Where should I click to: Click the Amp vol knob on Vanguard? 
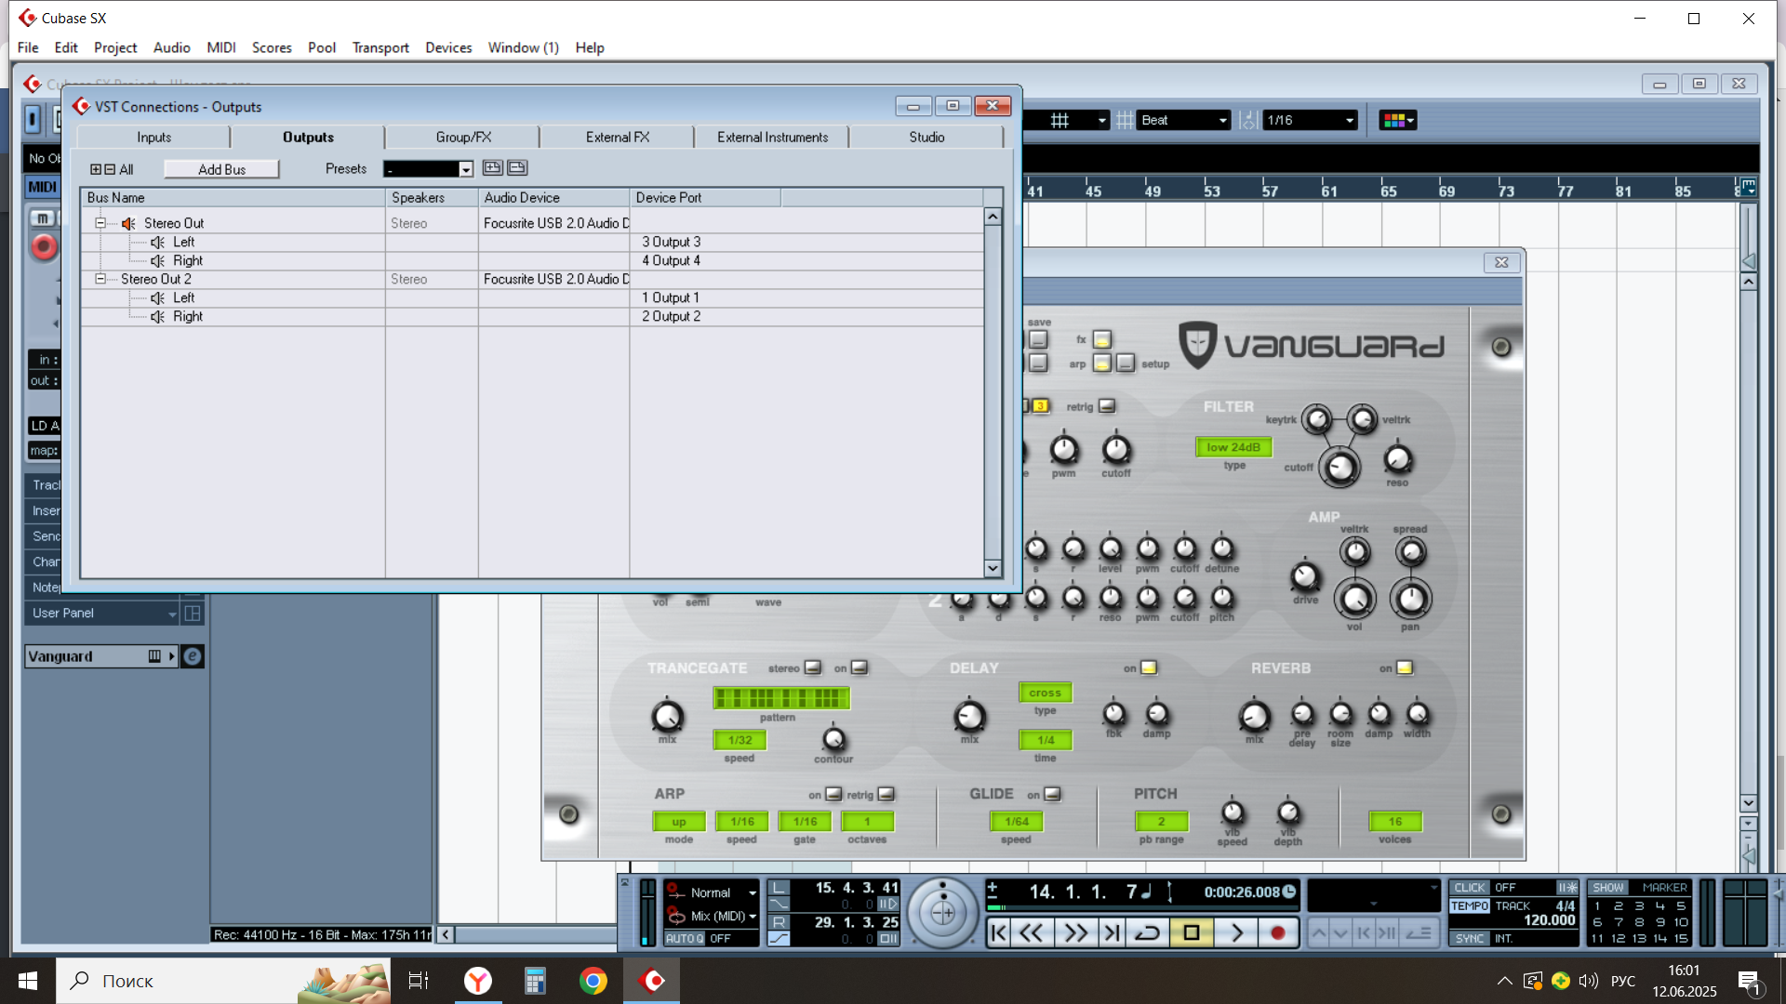(1354, 600)
